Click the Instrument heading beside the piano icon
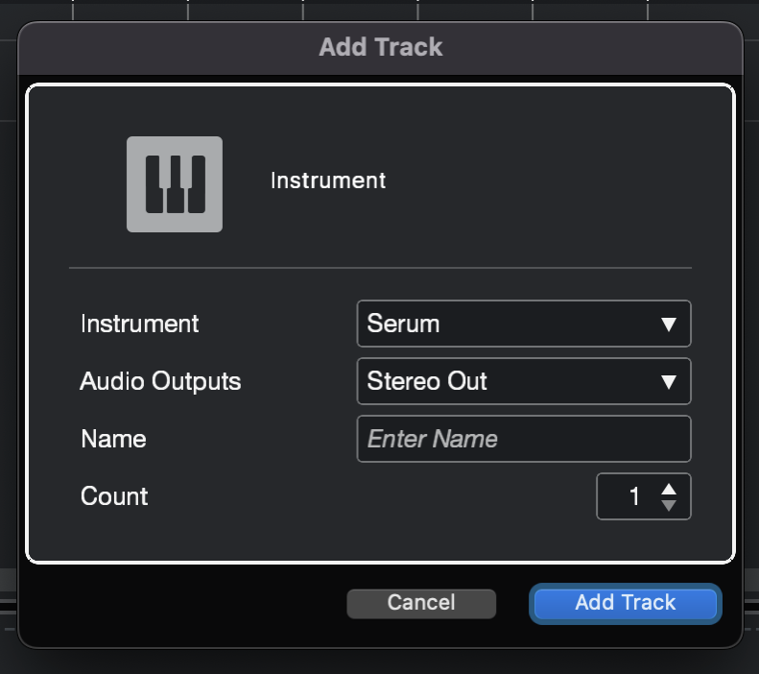 click(328, 181)
